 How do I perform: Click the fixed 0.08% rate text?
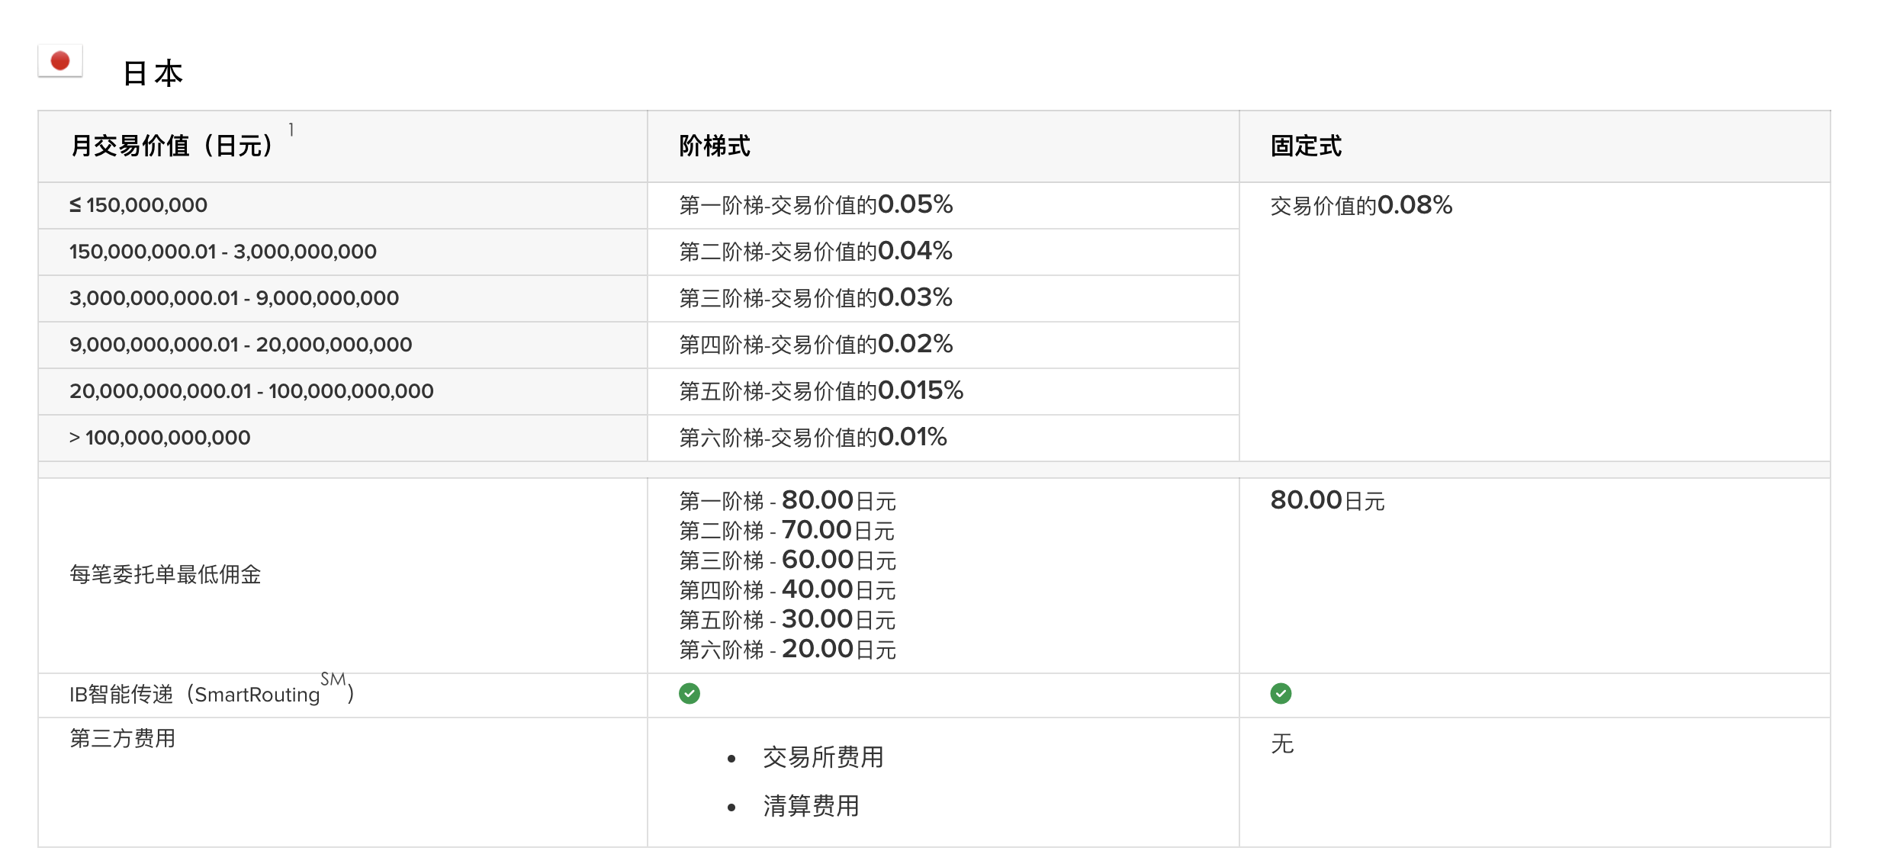point(1361,205)
